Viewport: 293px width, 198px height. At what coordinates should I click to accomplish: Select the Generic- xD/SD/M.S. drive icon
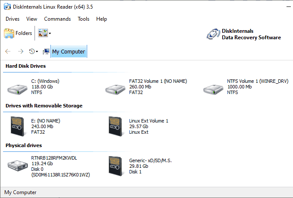[x=116, y=166]
